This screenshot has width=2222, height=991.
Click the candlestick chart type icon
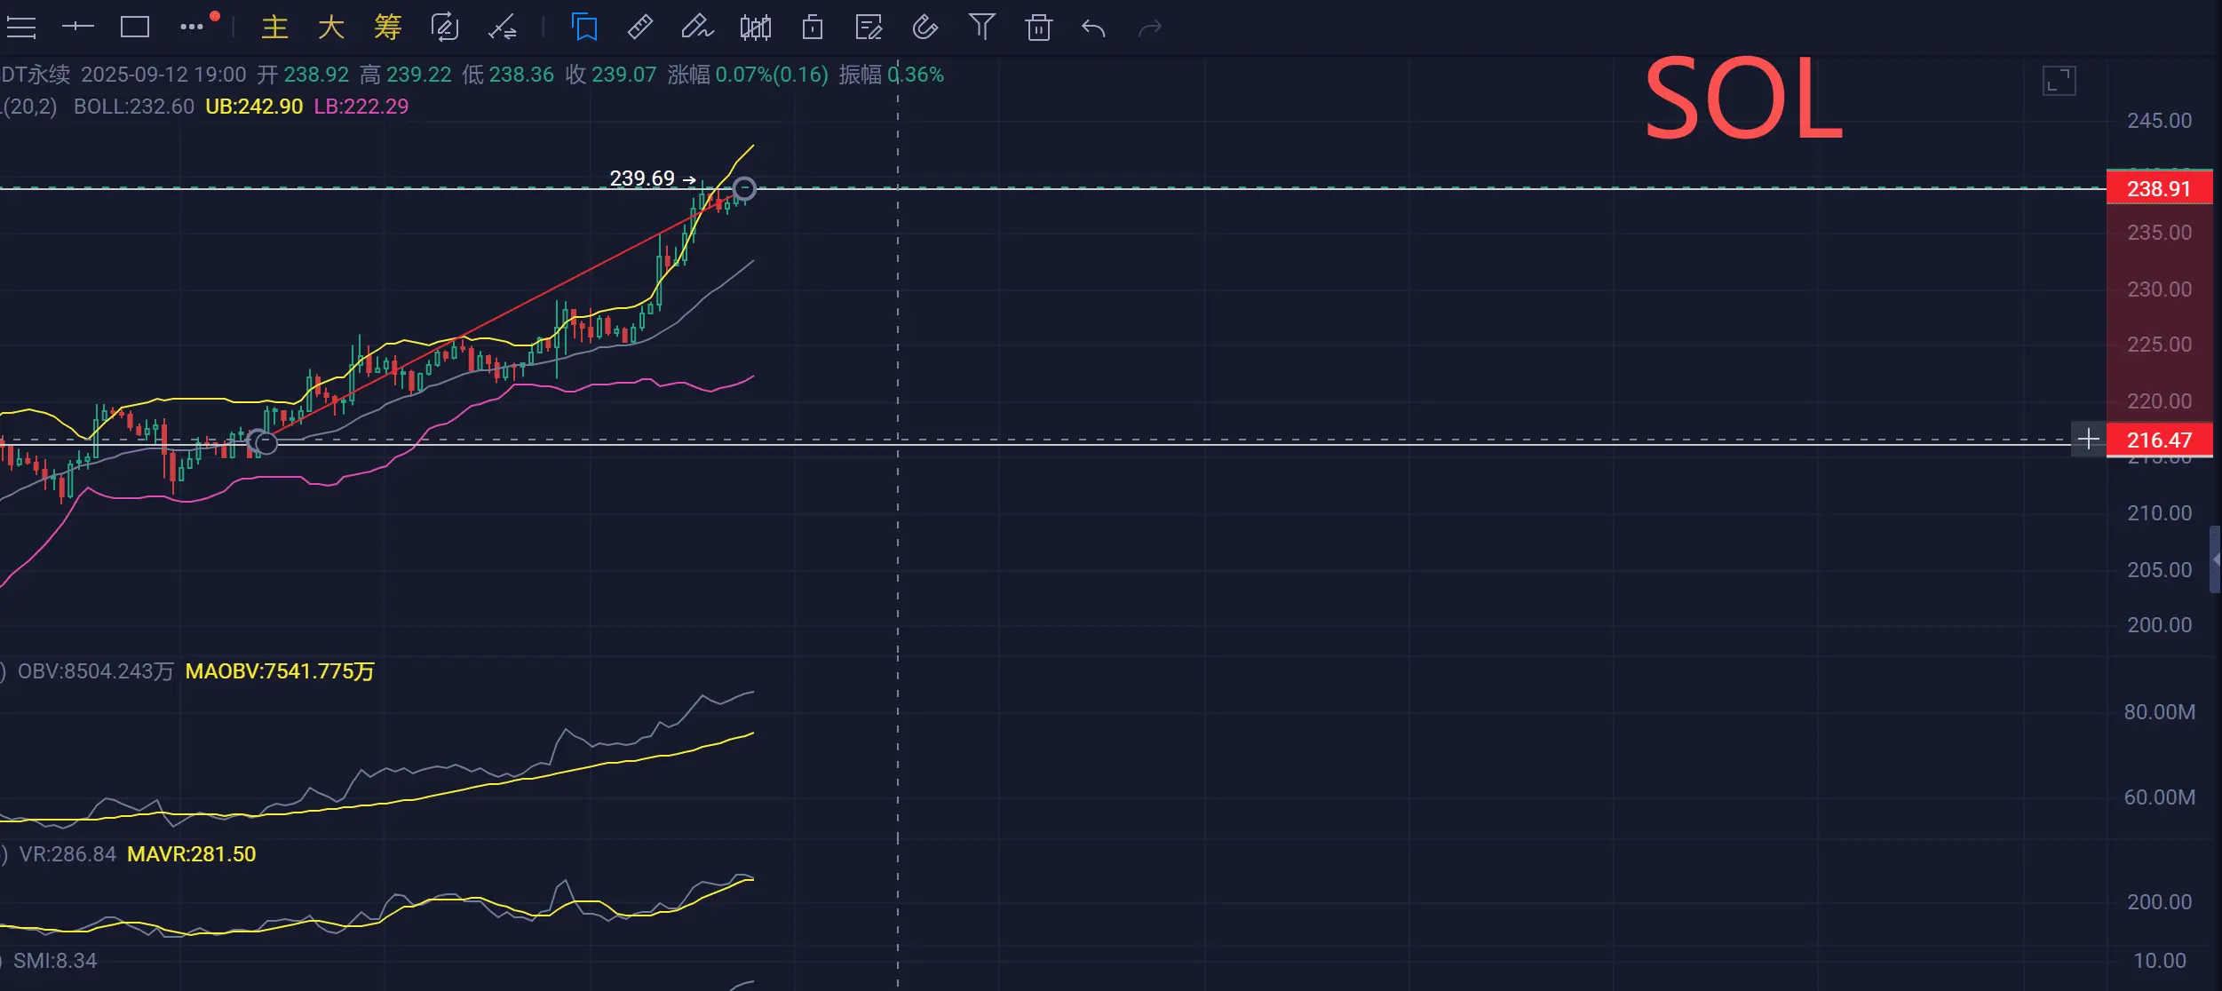tap(756, 28)
